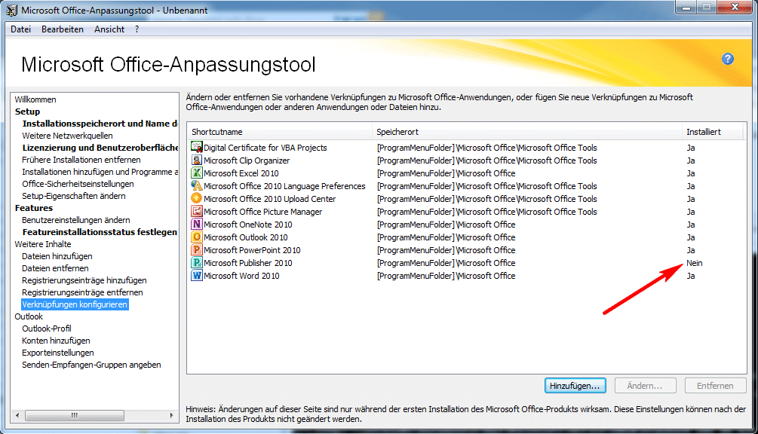758x434 pixels.
Task: Click the Entfernen button
Action: click(715, 386)
